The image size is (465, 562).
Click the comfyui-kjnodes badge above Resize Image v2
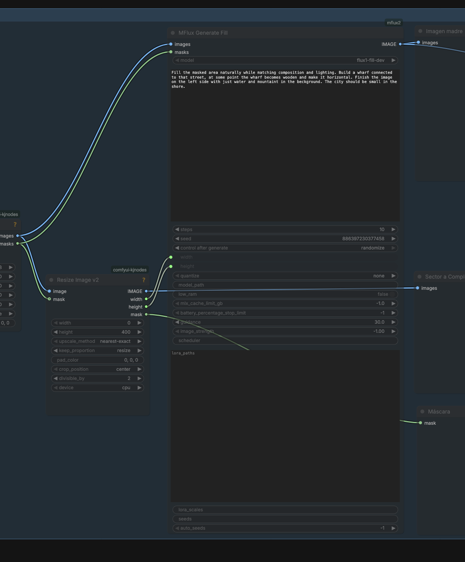[130, 270]
